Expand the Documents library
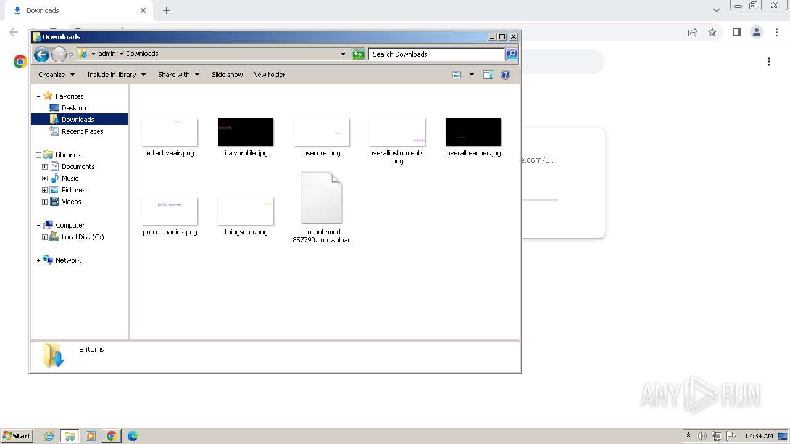Viewport: 790px width, 444px height. 44,166
